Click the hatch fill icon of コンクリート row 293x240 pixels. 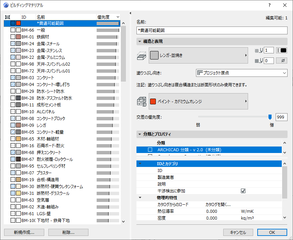click(x=13, y=78)
